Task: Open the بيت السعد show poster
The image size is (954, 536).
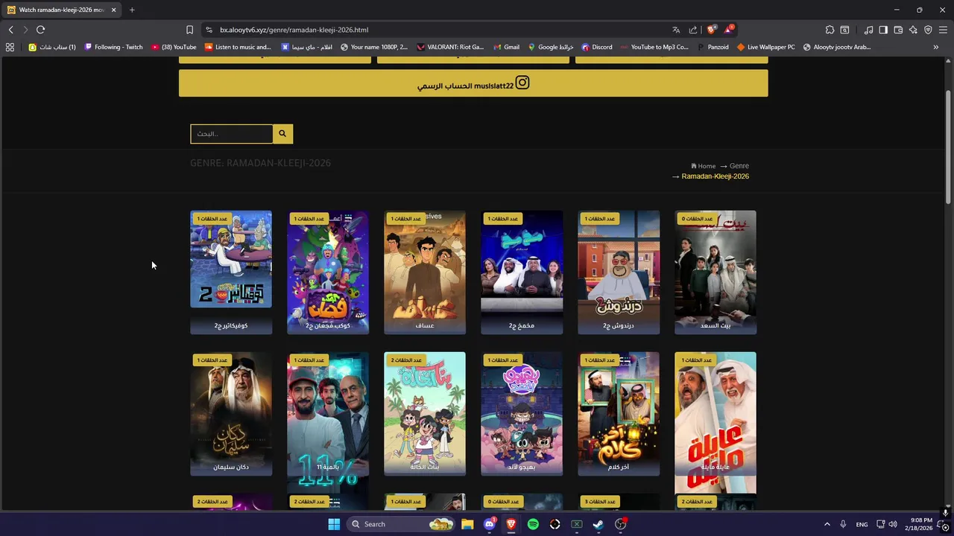Action: click(715, 272)
